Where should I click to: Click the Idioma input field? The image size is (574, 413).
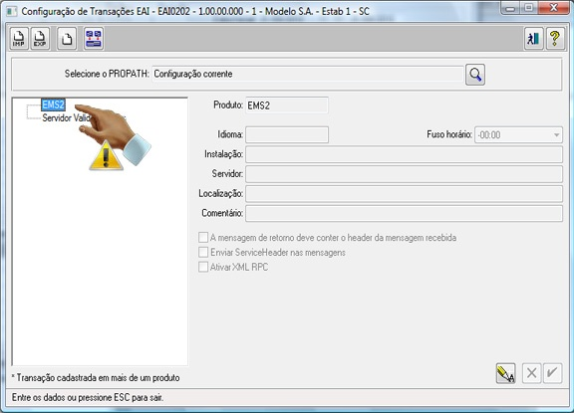(287, 135)
